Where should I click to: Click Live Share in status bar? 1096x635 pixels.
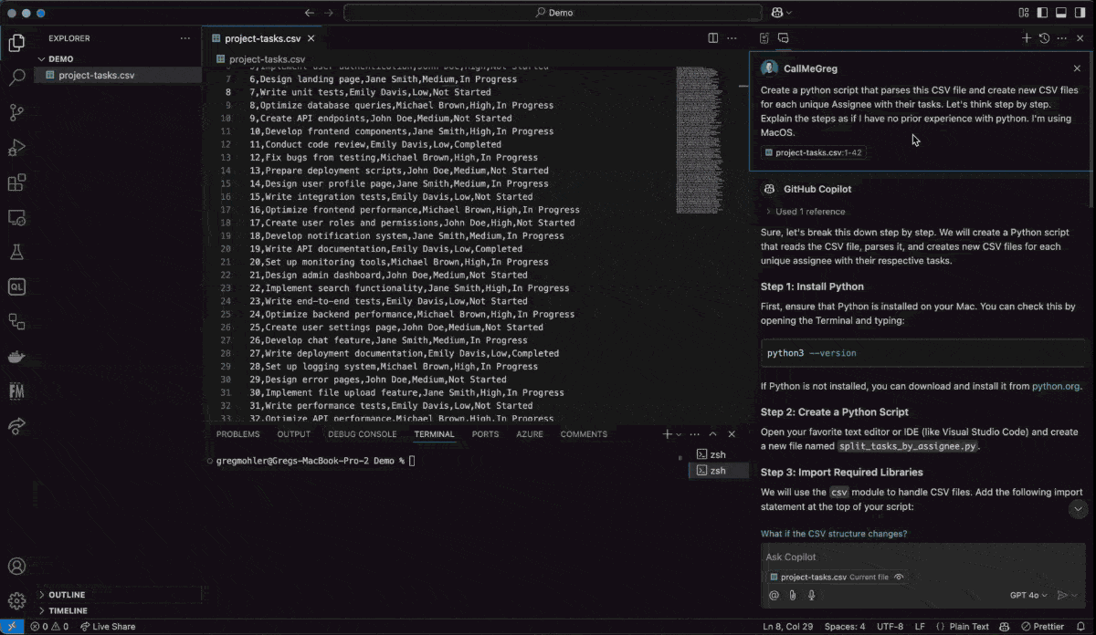(108, 627)
